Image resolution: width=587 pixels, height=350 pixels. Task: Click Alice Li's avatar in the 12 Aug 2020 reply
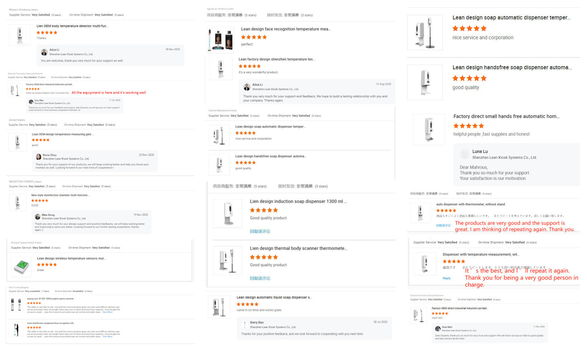247,87
